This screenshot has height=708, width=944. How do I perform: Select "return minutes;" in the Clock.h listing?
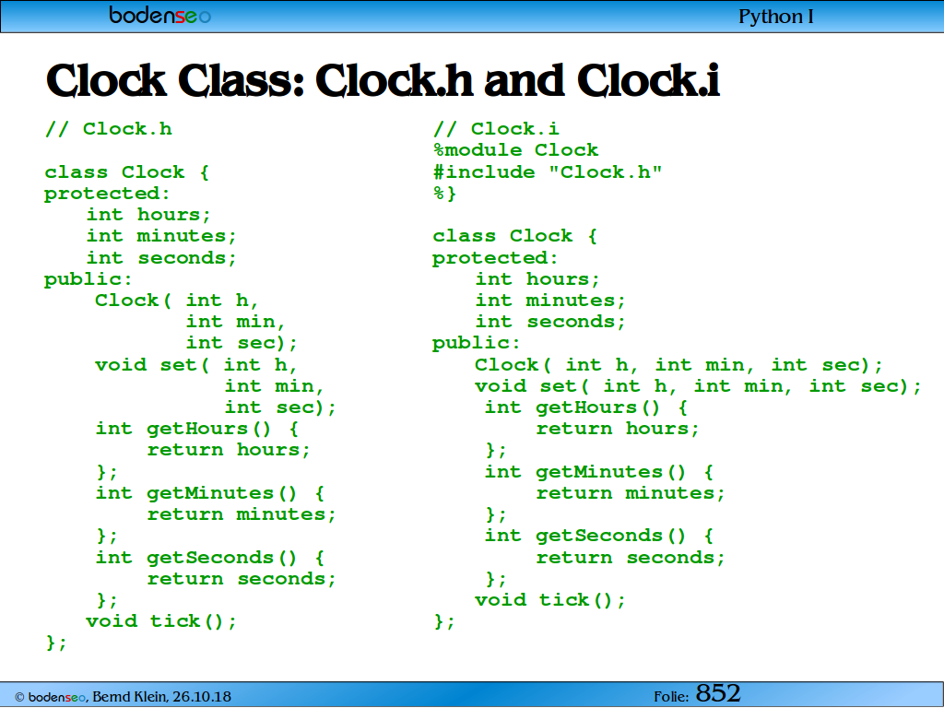click(242, 514)
